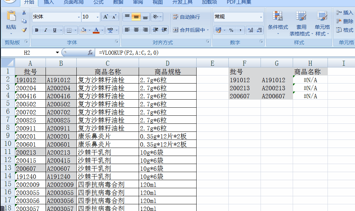Click 删除 delete cells button

(345, 21)
